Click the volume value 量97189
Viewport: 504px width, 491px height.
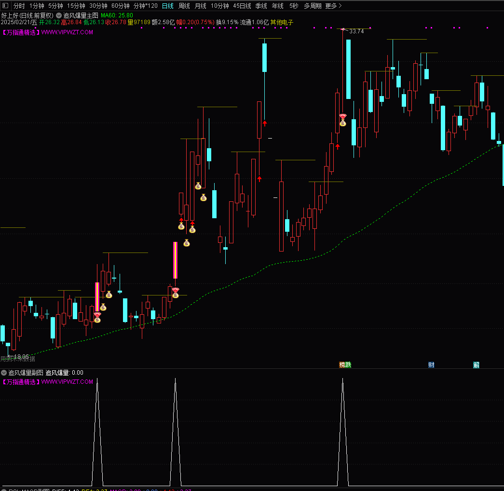pyautogui.click(x=139, y=22)
